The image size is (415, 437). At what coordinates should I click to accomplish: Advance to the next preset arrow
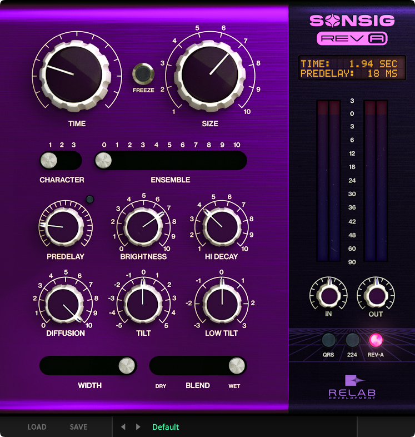pyautogui.click(x=138, y=427)
